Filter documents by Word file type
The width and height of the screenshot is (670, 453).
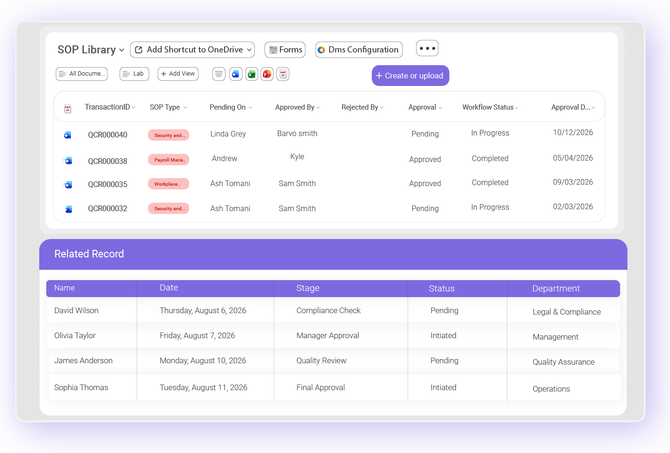click(x=236, y=74)
